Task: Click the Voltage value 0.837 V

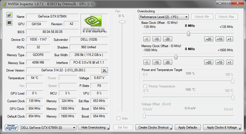Action: pyautogui.click(x=99, y=78)
